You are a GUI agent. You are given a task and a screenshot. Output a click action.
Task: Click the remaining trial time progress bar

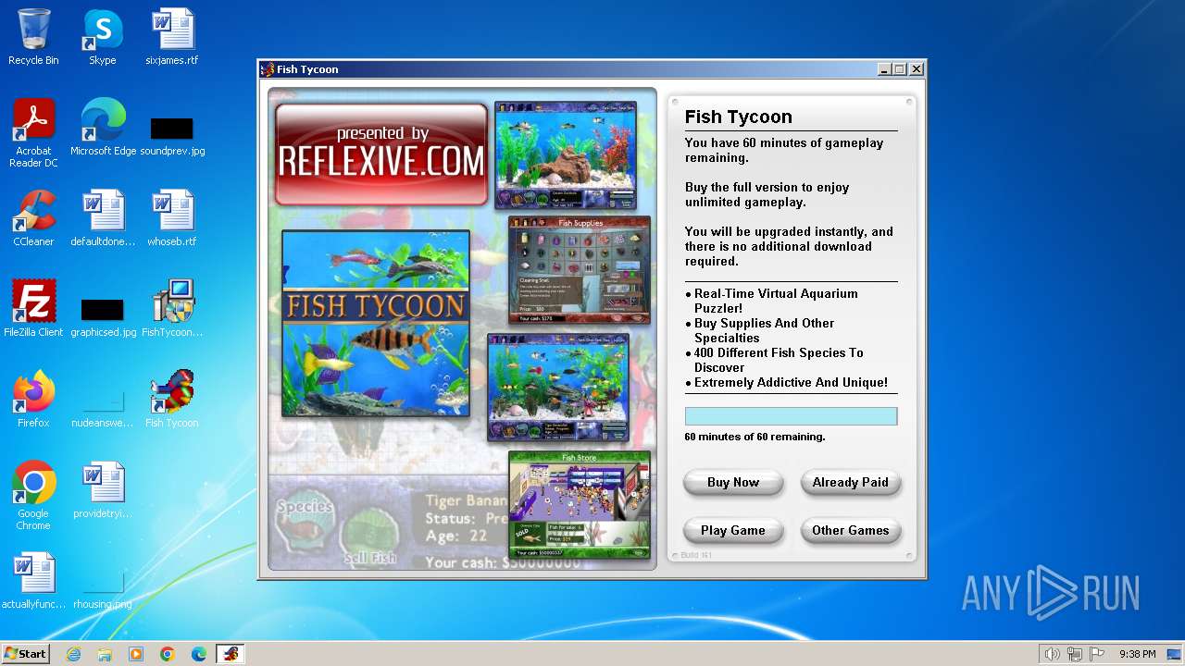(791, 416)
